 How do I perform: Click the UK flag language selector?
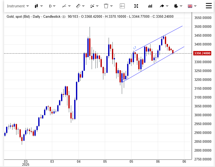(x=190, y=6)
